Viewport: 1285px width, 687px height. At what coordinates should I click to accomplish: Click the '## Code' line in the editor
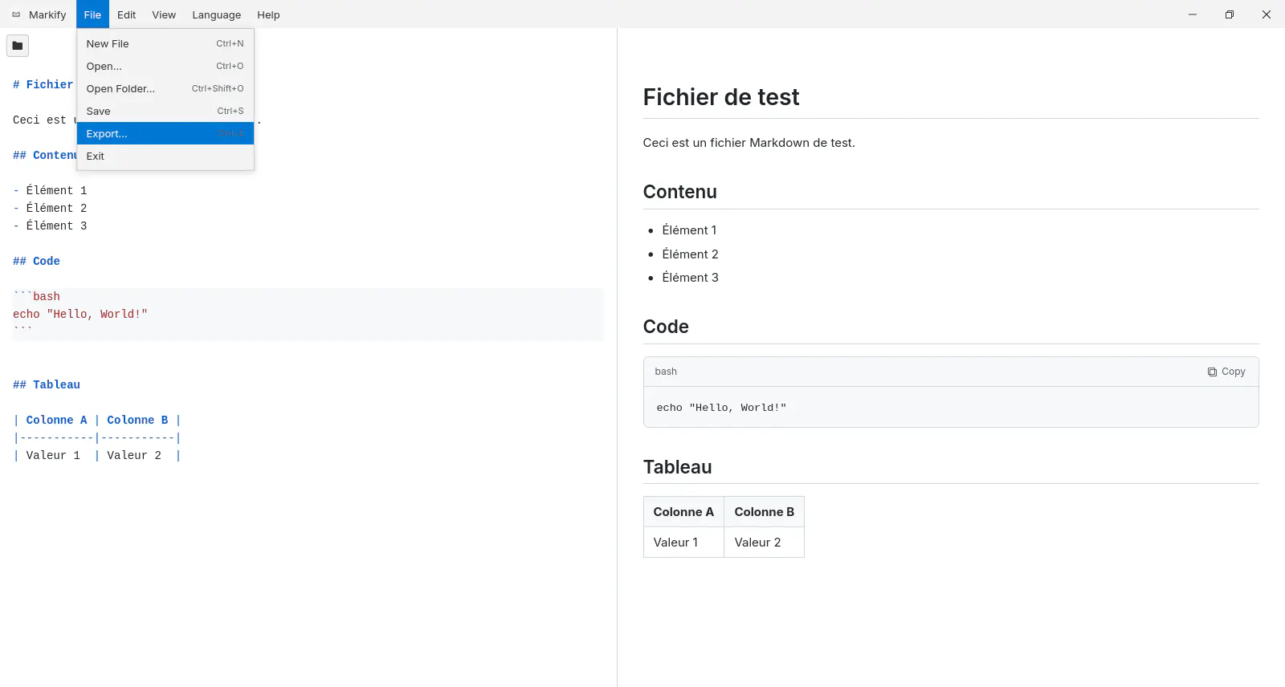(36, 261)
